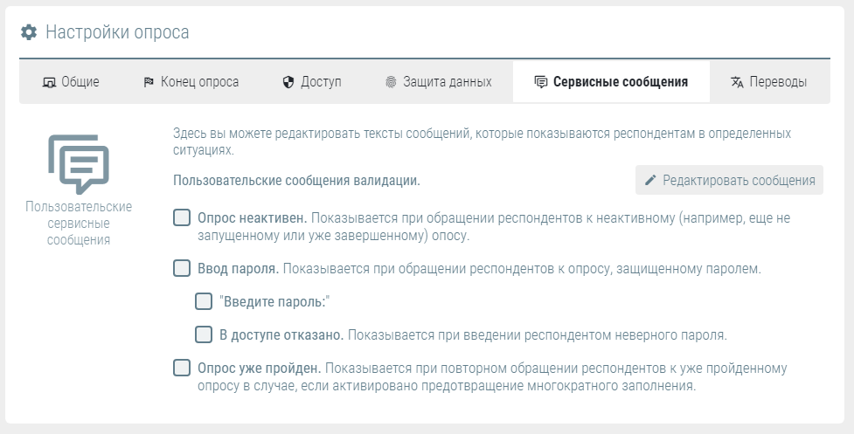Click the gear icon beside Настройки опроса
The height and width of the screenshot is (434, 854).
(29, 32)
